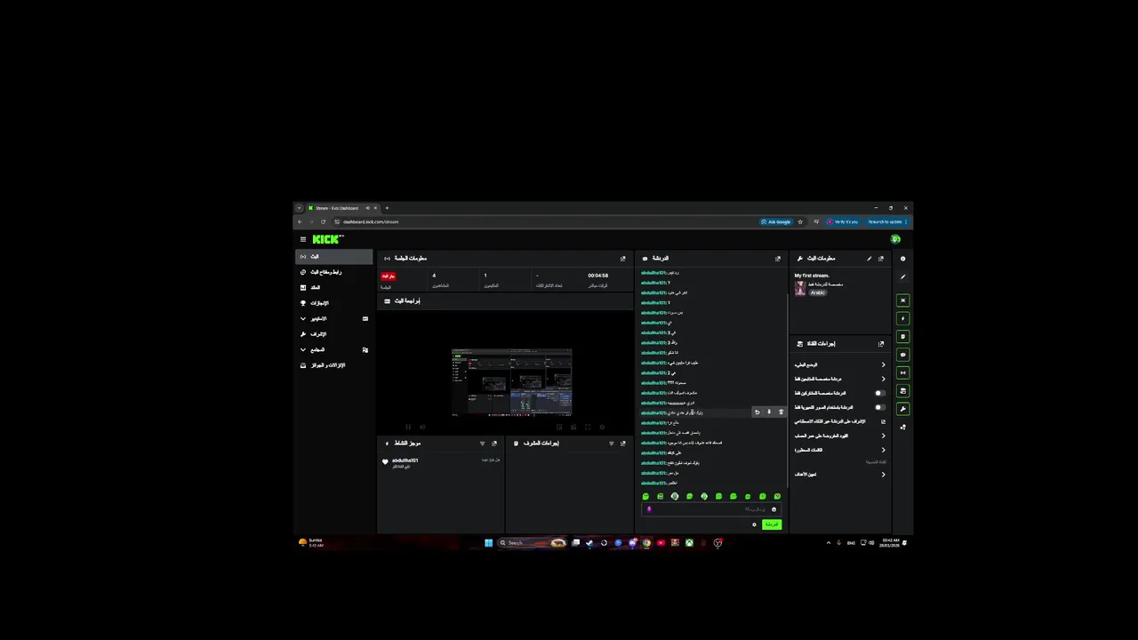Pop out the activity feed panel
This screenshot has width=1138, height=640.
[494, 444]
